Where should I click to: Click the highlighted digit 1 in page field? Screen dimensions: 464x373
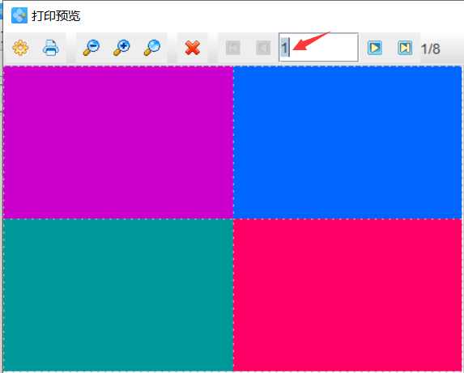point(284,47)
